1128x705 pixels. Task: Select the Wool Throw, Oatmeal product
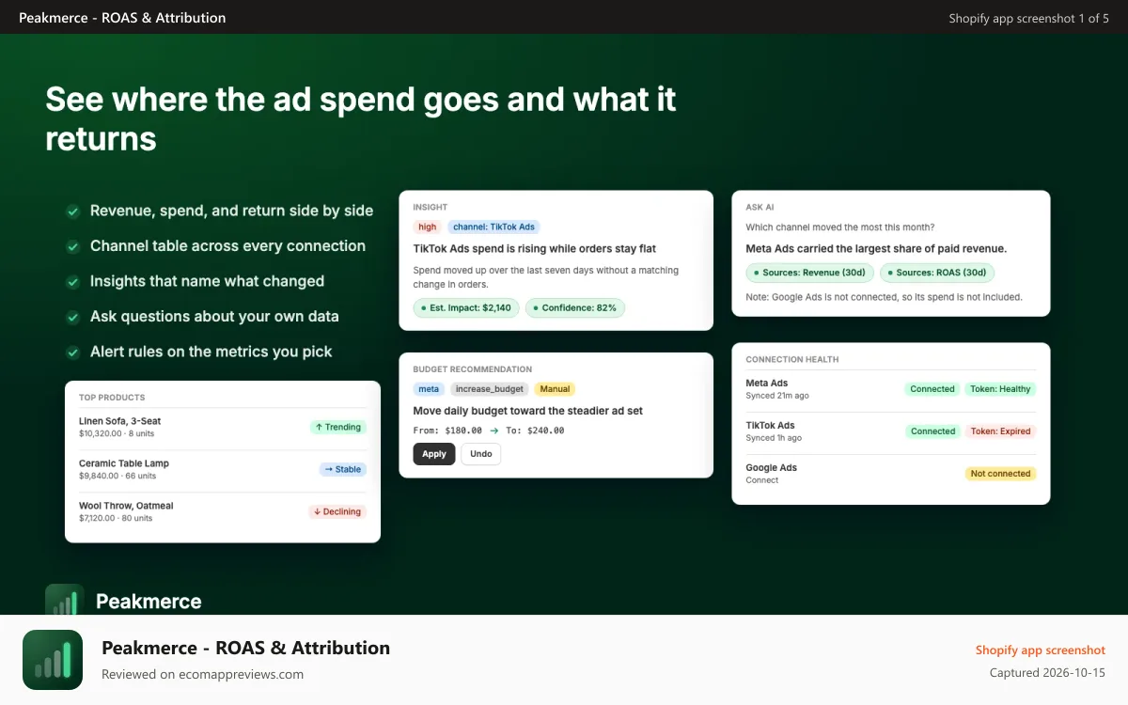[x=126, y=506]
